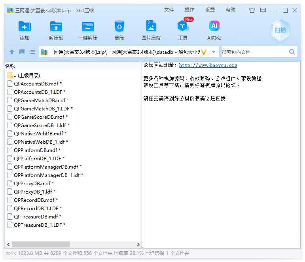Click the orange V mark in the path bar

(204, 52)
